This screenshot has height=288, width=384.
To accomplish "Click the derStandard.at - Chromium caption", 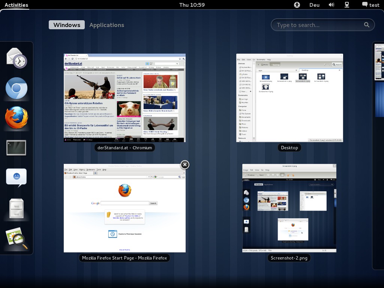I will coord(124,148).
